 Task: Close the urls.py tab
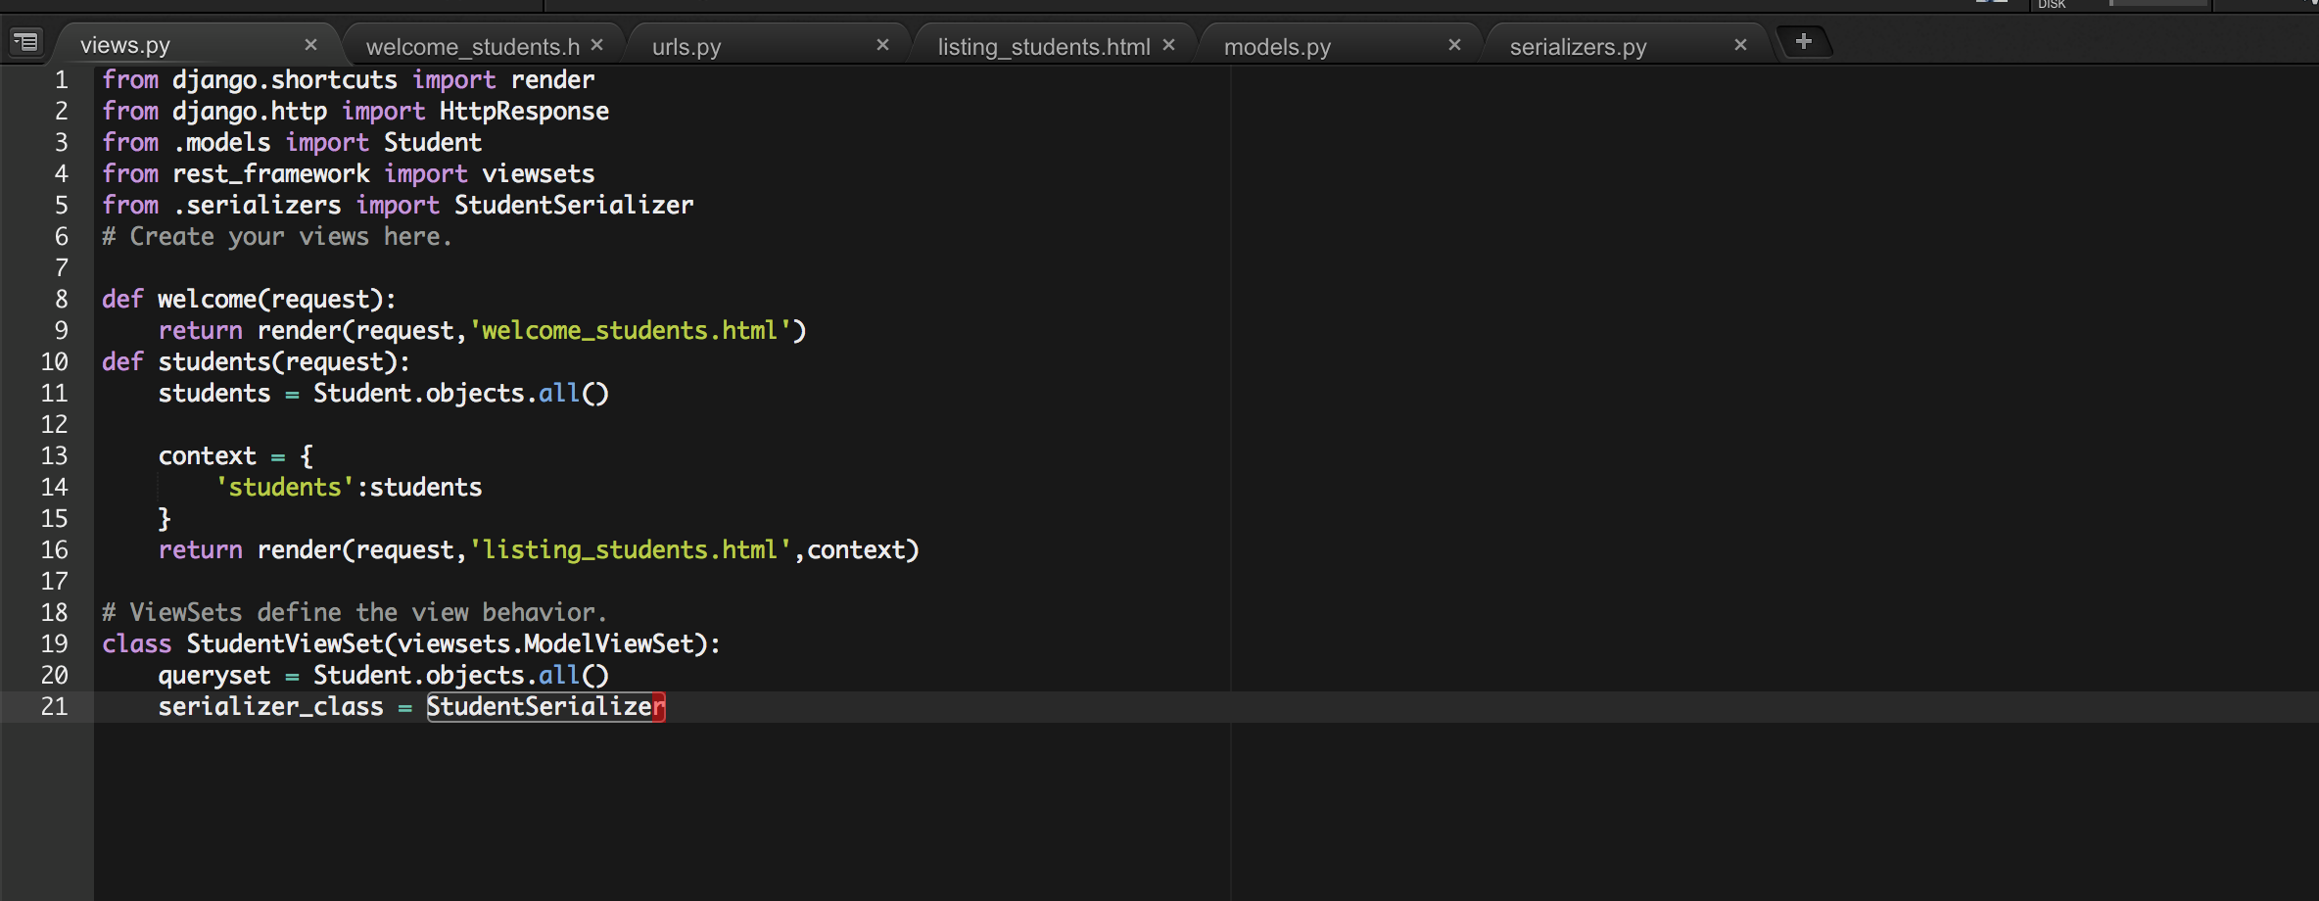pos(882,45)
